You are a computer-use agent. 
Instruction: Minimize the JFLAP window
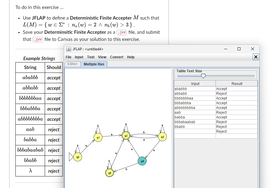[x=226, y=49]
